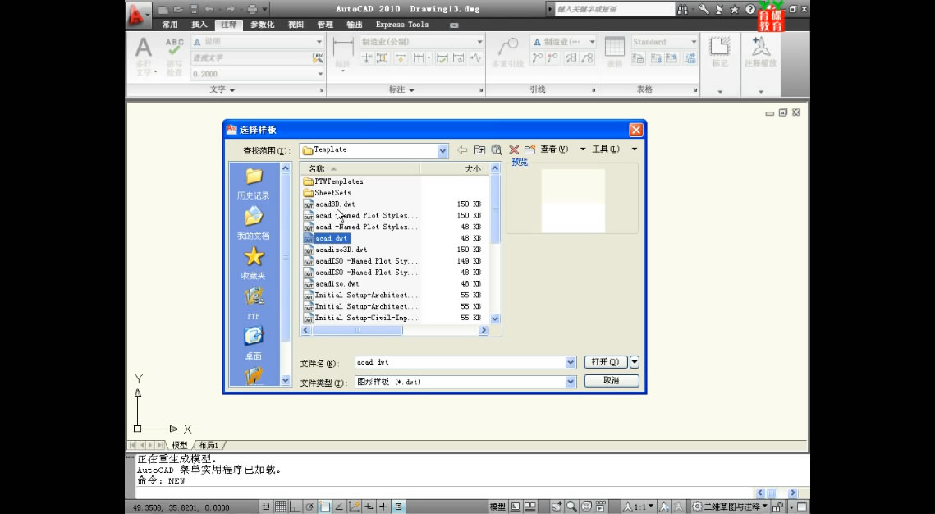Click the save icon in quick access toolbar
Viewport: 935px width, 514px height.
pyautogui.click(x=194, y=10)
